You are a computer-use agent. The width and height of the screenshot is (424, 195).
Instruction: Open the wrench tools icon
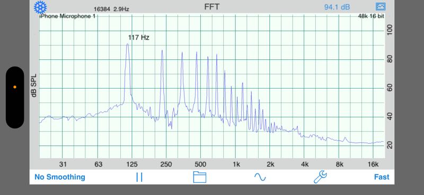coord(320,177)
